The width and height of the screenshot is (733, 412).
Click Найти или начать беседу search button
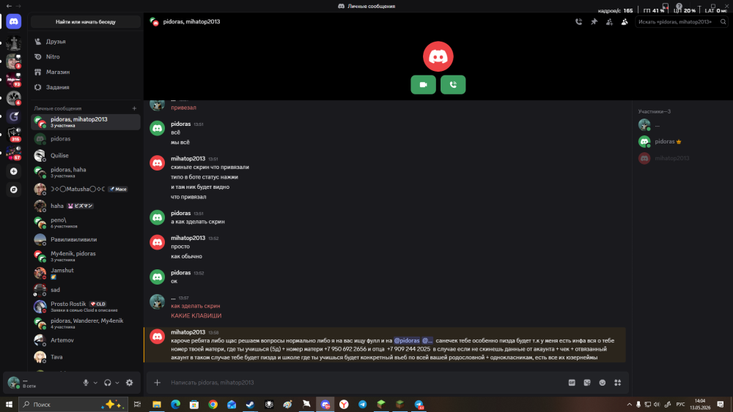[x=86, y=21]
